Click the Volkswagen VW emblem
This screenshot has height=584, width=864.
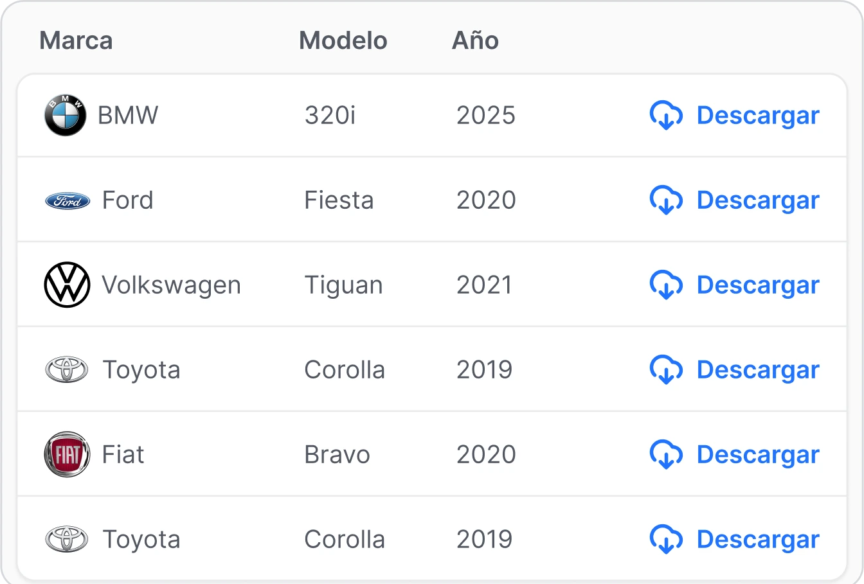[x=67, y=285]
